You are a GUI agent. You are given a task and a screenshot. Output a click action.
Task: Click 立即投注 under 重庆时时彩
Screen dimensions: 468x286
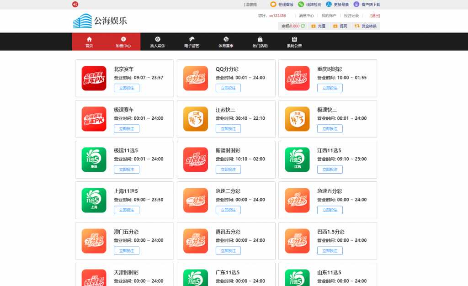click(330, 88)
